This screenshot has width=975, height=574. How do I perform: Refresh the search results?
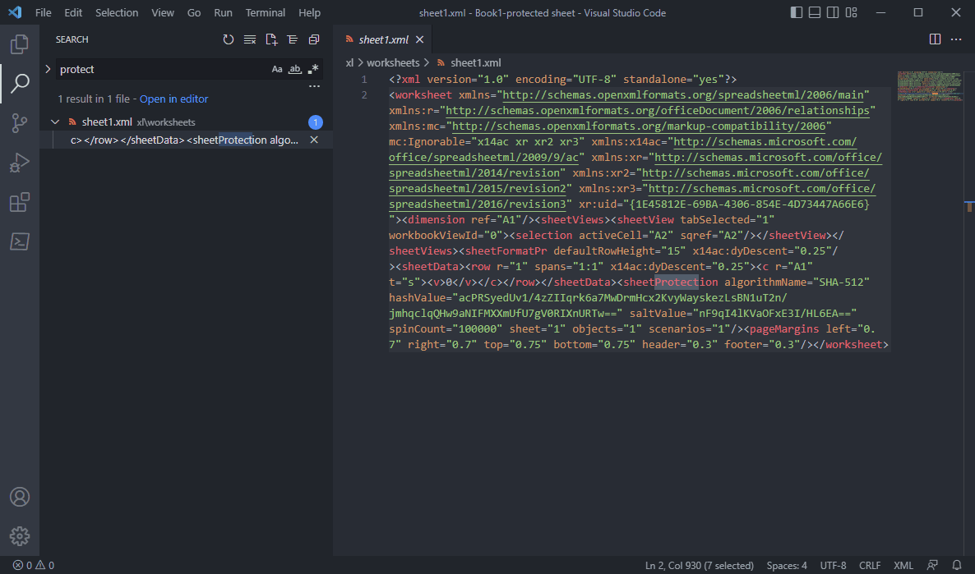click(229, 39)
